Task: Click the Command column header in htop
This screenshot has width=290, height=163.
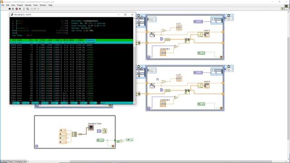Action: (x=91, y=40)
